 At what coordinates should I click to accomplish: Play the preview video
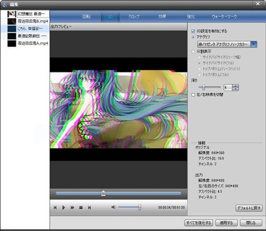coord(63,208)
